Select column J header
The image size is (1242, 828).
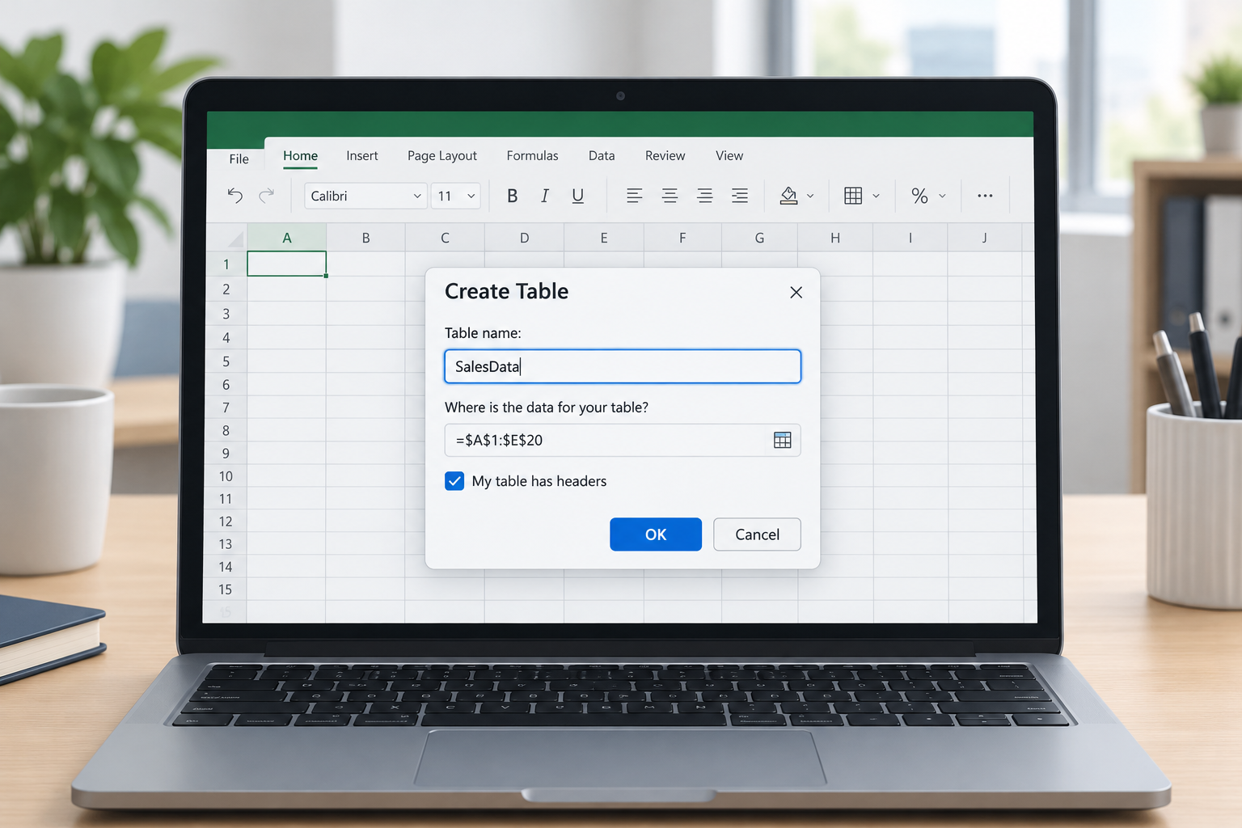pyautogui.click(x=984, y=238)
